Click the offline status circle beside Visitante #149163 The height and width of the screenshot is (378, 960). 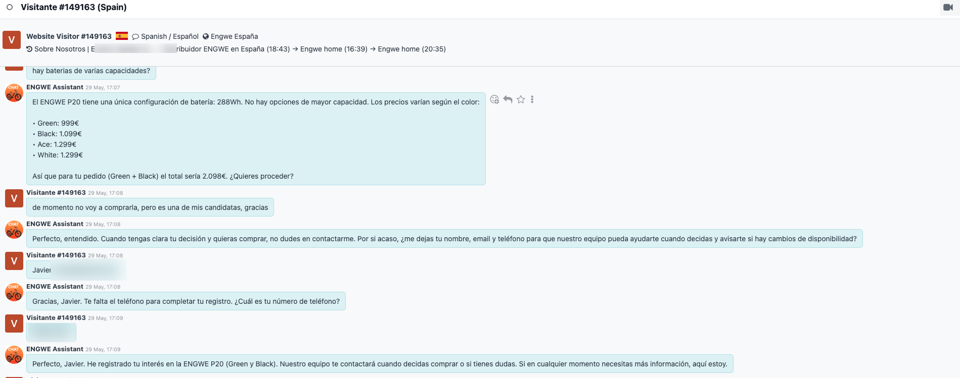pos(10,7)
